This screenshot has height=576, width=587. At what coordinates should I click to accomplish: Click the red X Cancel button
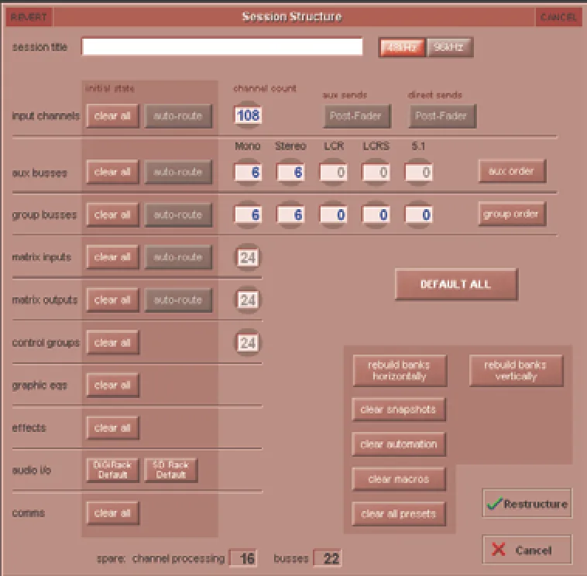point(527,550)
